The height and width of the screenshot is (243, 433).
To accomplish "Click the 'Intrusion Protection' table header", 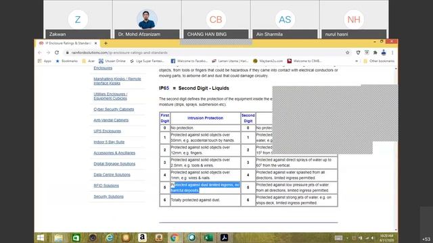I will point(206,118).
